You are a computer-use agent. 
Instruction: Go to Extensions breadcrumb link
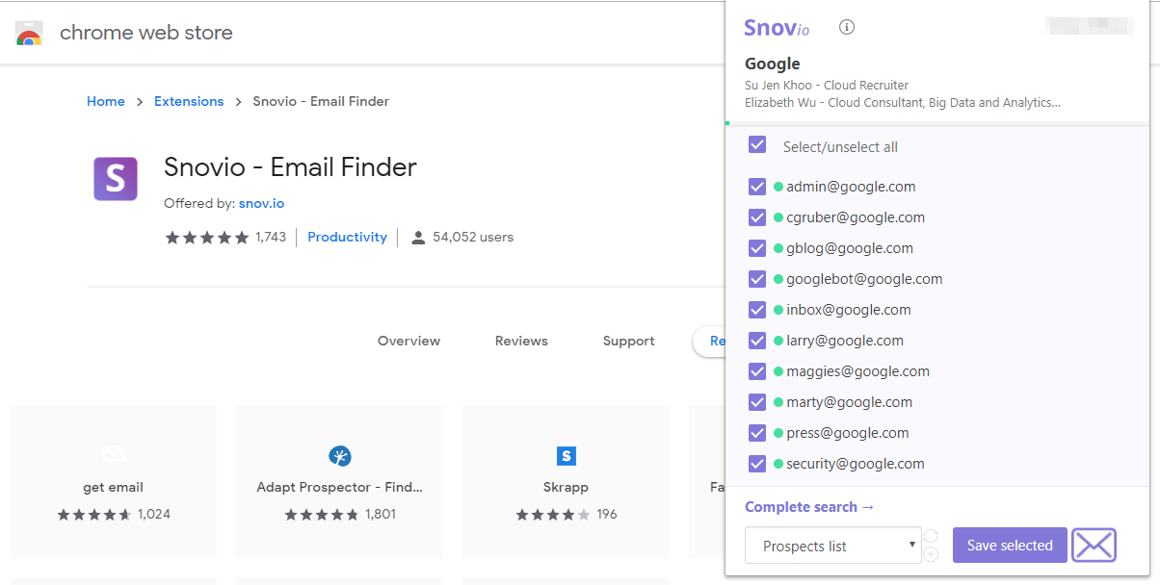pos(189,101)
